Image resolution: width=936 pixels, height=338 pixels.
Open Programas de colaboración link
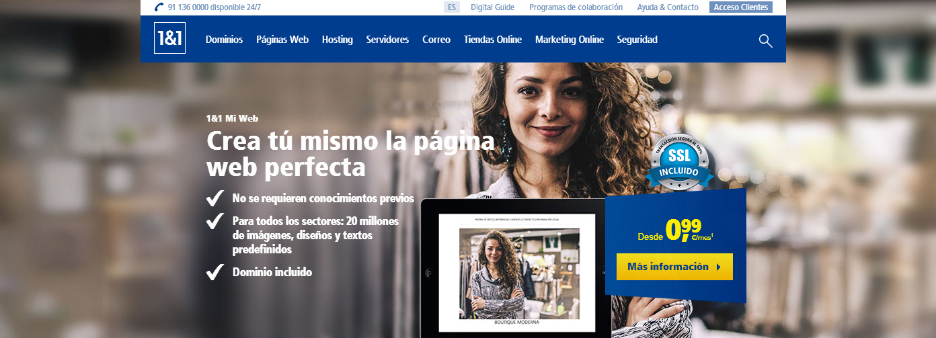pos(576,7)
